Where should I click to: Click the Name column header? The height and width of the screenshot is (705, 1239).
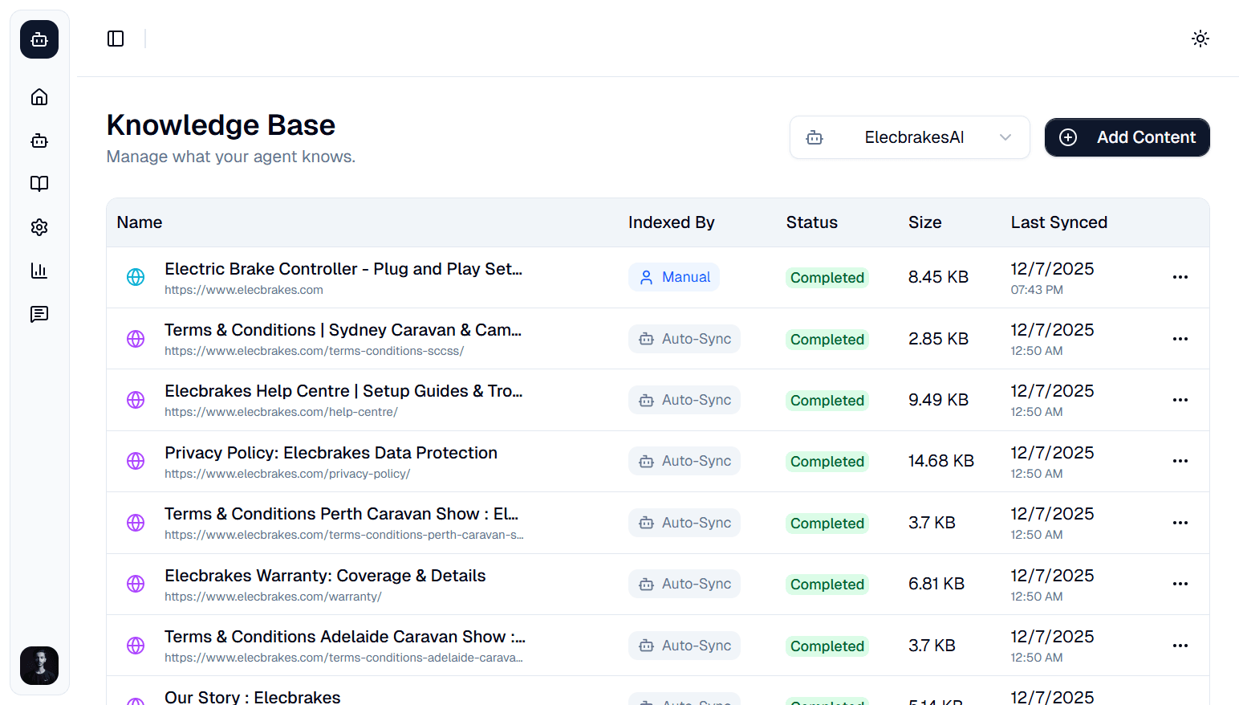(139, 222)
